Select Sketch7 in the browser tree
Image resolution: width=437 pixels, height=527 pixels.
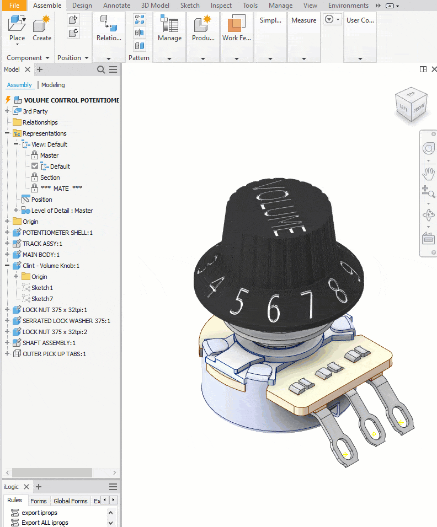(42, 299)
